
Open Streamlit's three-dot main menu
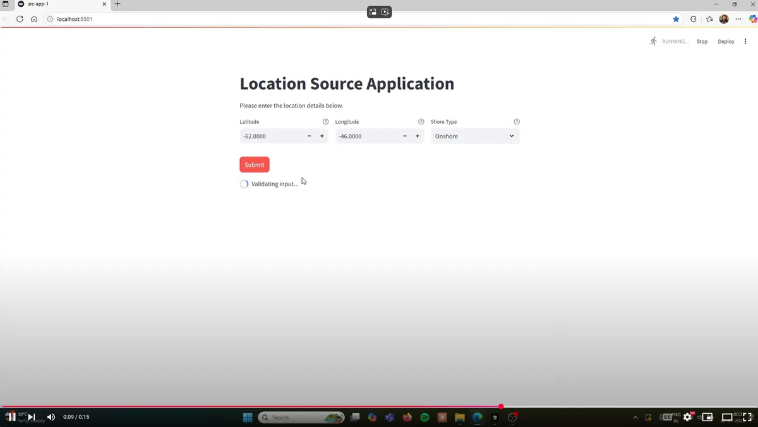[745, 42]
